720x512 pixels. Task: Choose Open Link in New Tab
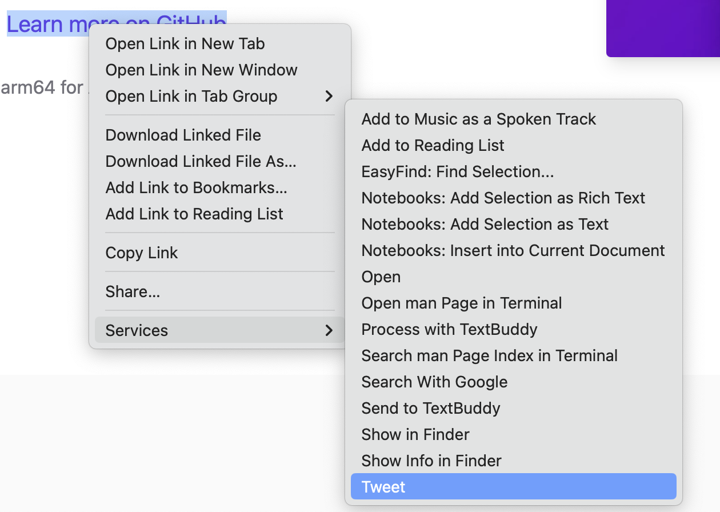pos(185,43)
